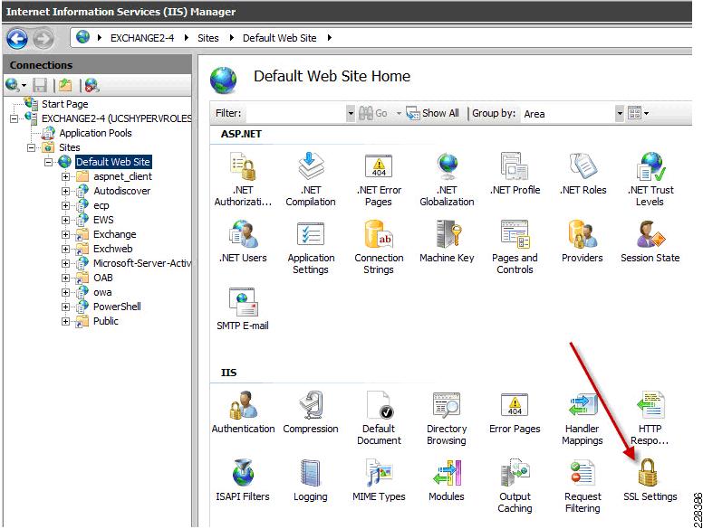The image size is (703, 529).
Task: Expand the aspnet_client node
Action: point(65,176)
